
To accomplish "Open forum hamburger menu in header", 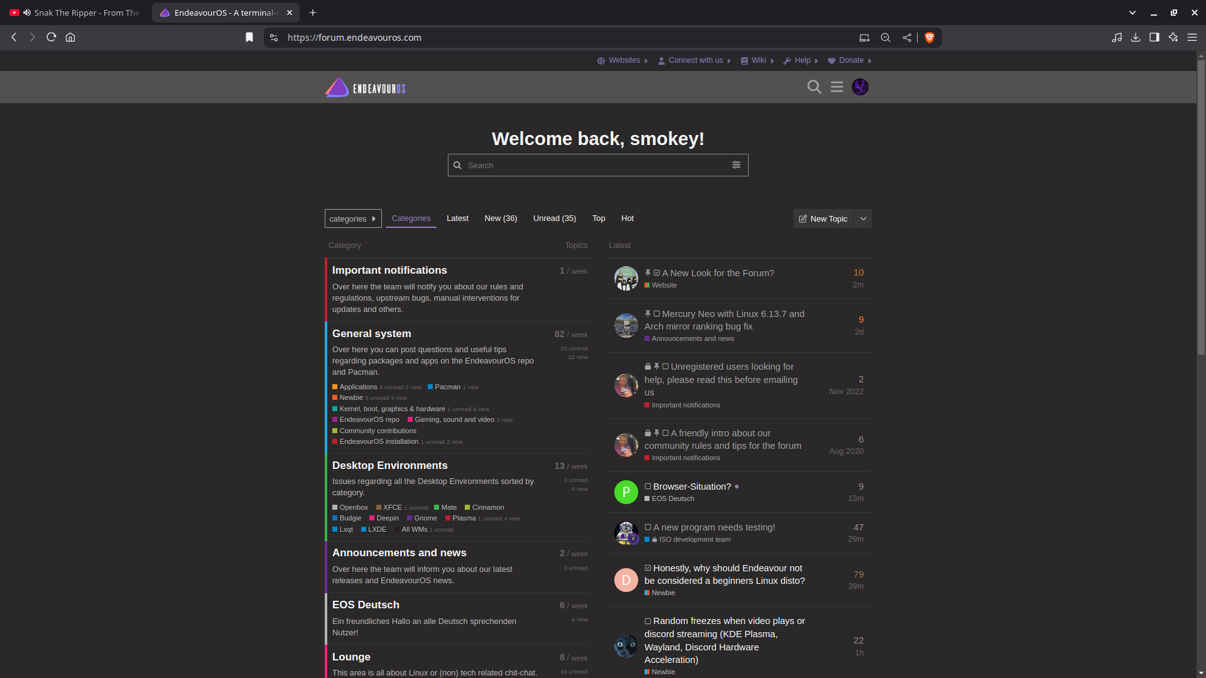I will [x=837, y=87].
